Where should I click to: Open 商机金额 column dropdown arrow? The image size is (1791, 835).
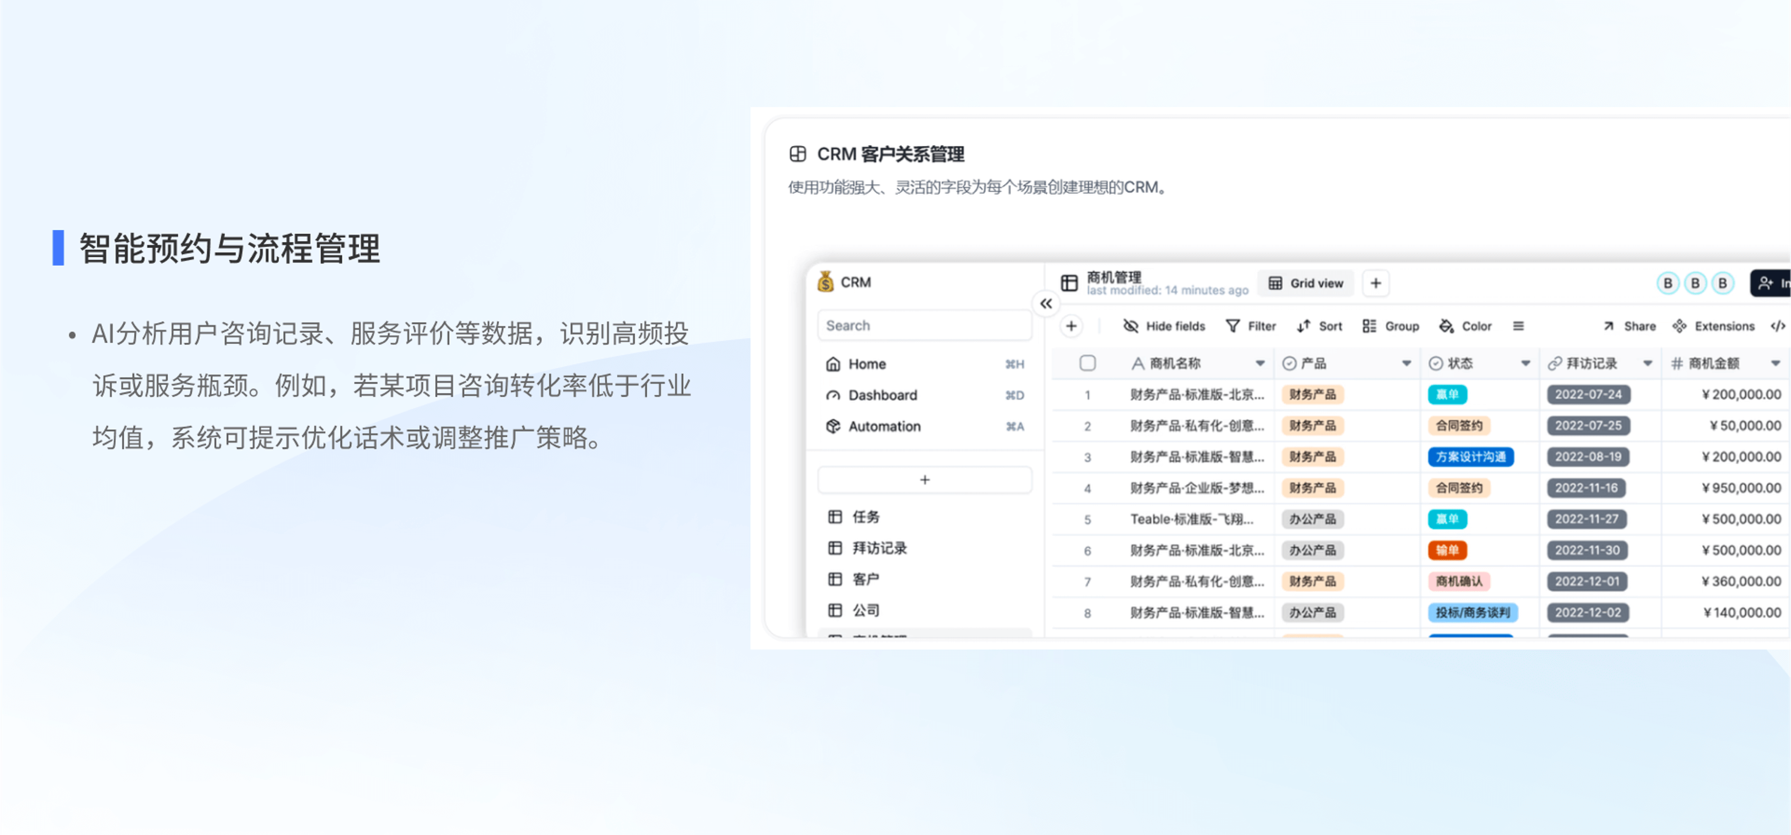pyautogui.click(x=1776, y=363)
